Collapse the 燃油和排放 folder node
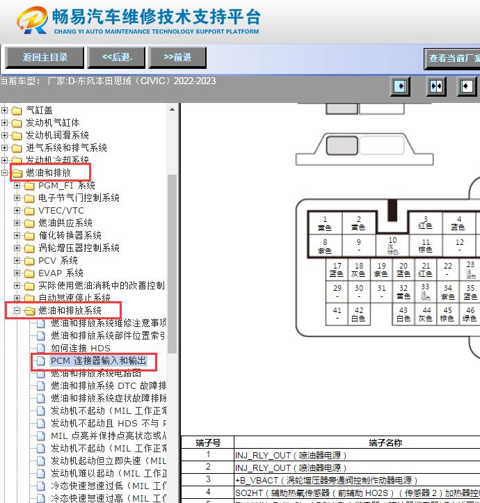This screenshot has width=480, height=503. [4, 173]
